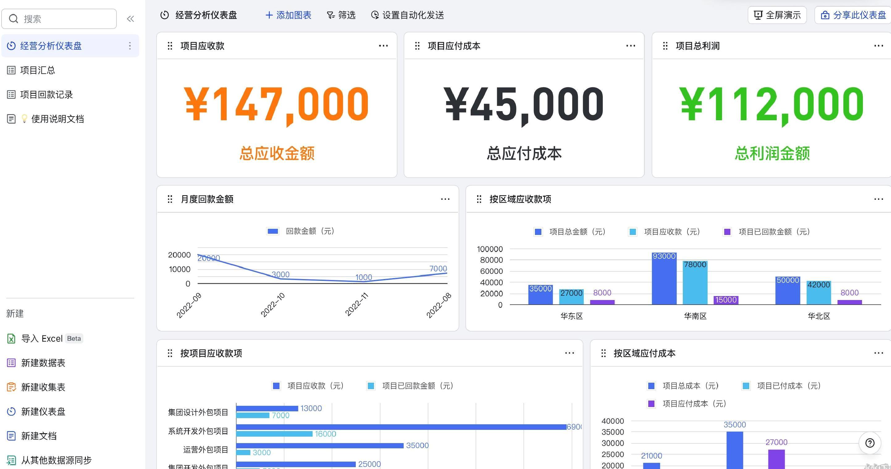Toggle 项目已回款金额（元） legend in 按区域应收款项
This screenshot has width=891, height=469.
pyautogui.click(x=767, y=232)
